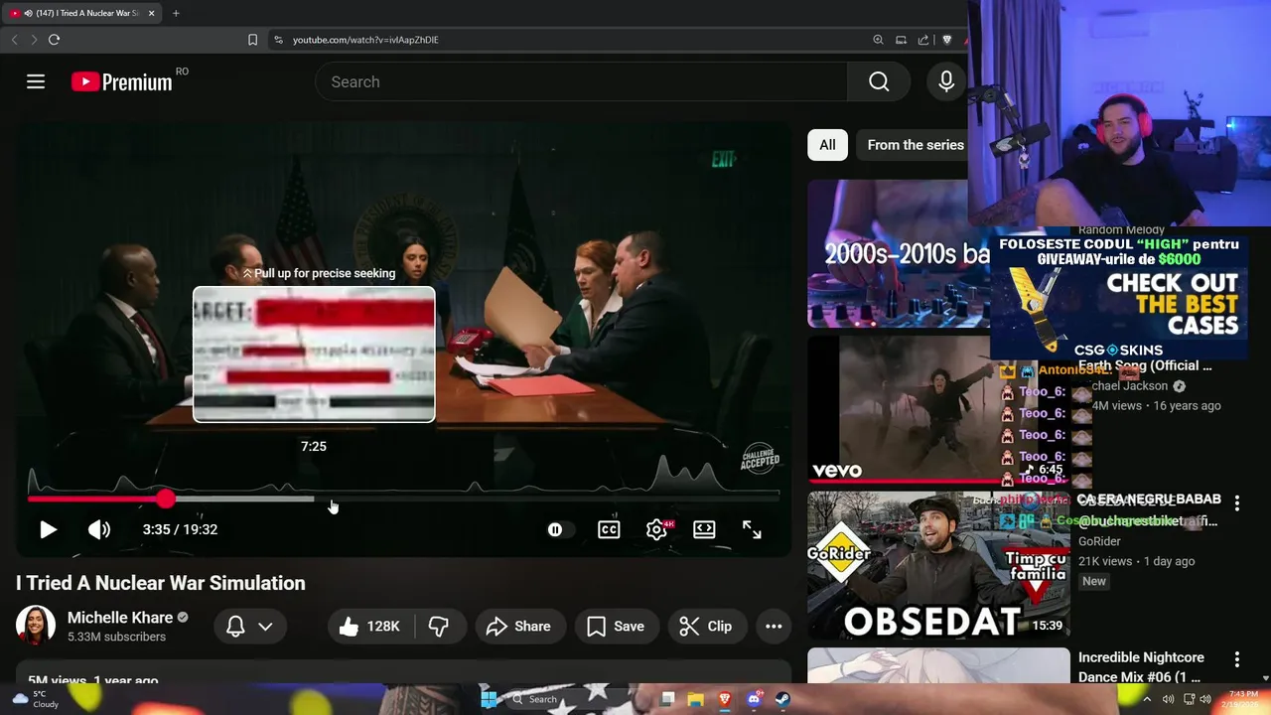Enter full screen mode
The image size is (1271, 715).
click(x=752, y=529)
